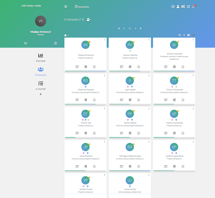Open the select-all checkbox dropdown arrow
This screenshot has height=198, width=215.
68,35
